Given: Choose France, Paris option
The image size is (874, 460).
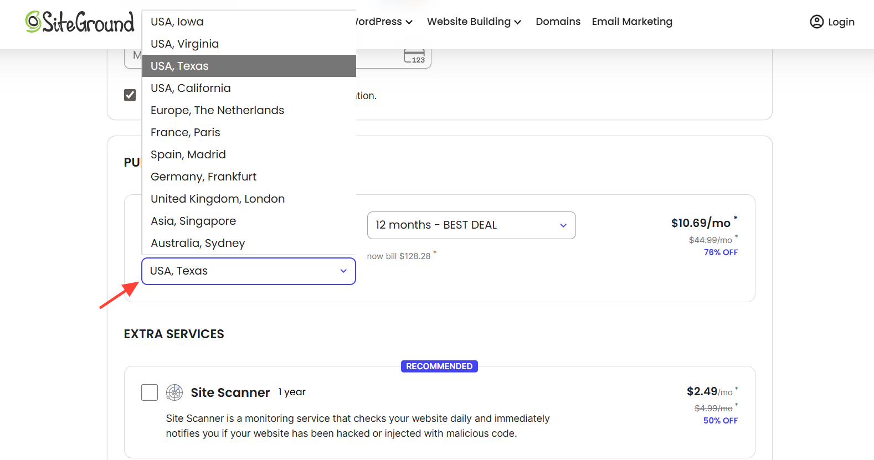Looking at the screenshot, I should pyautogui.click(x=249, y=132).
